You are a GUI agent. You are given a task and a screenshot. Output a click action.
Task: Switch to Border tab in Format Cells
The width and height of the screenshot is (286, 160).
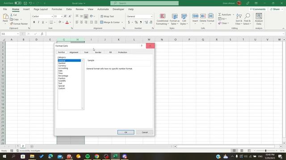coord(98,52)
